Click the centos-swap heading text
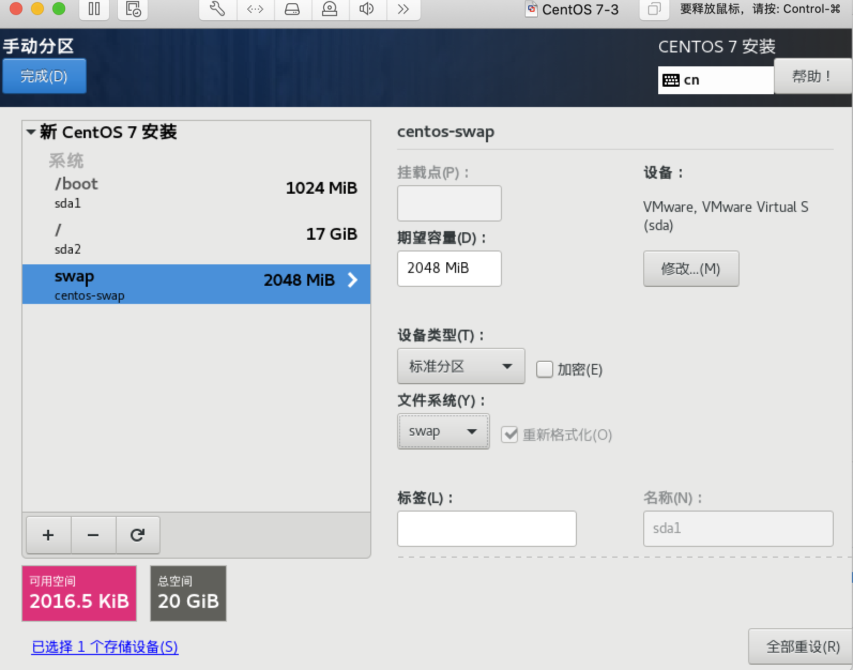This screenshot has height=670, width=853. 446,132
